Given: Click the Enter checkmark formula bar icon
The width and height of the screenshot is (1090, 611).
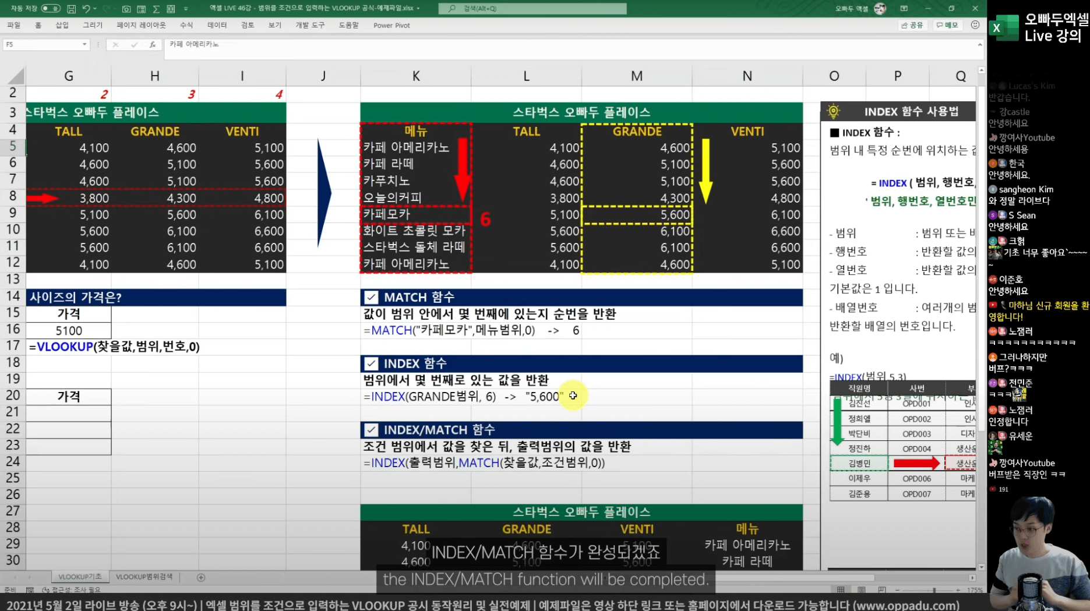Looking at the screenshot, I should pyautogui.click(x=134, y=44).
